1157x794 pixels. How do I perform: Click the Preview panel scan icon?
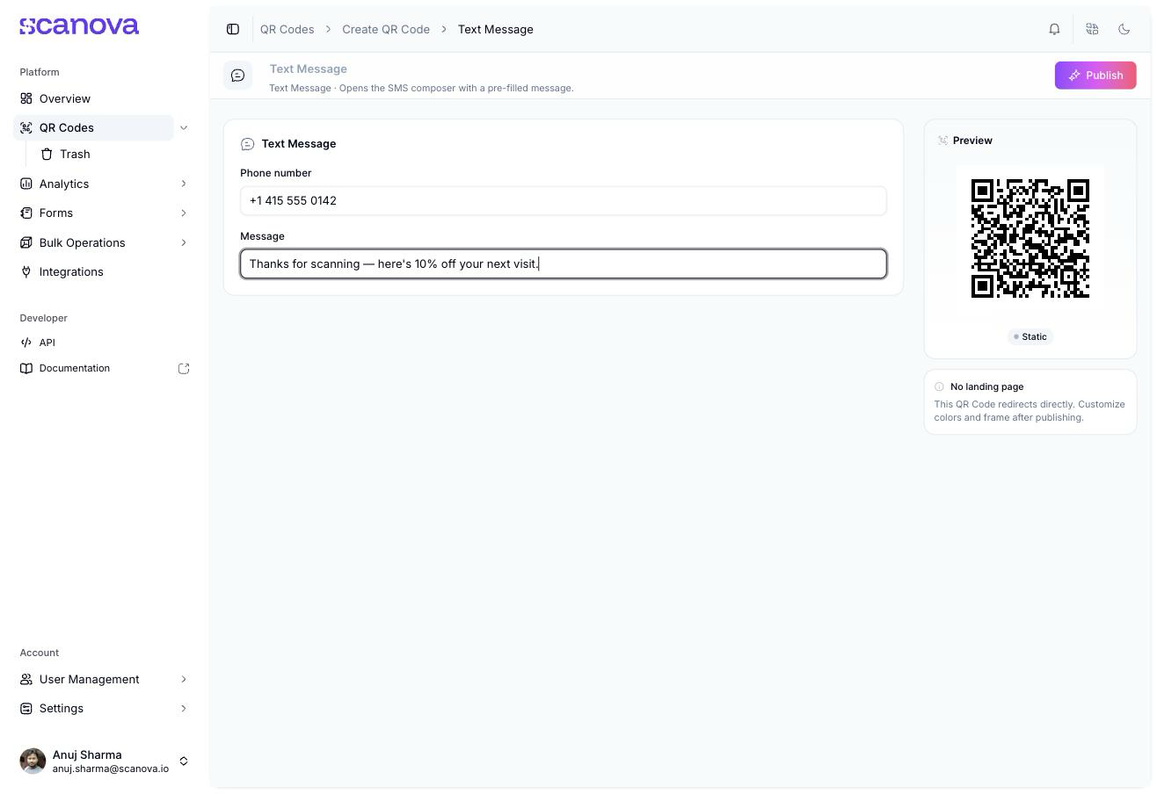pos(942,141)
